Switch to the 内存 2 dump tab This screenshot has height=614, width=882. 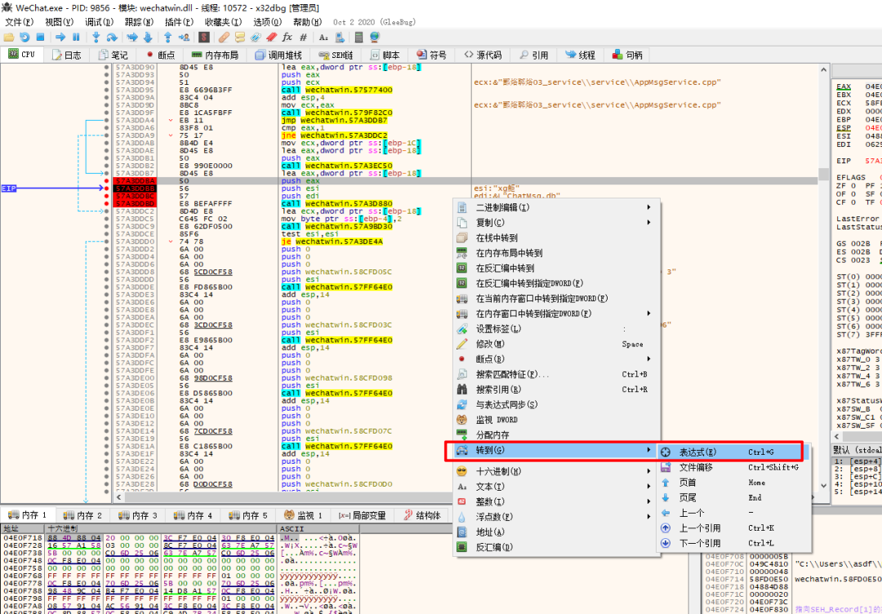83,515
